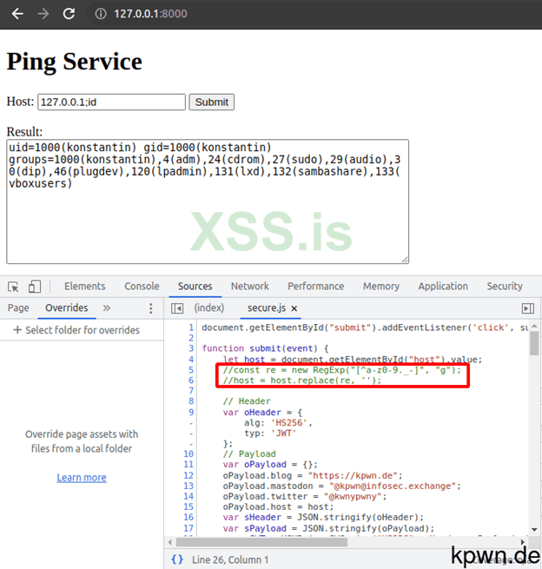Screen dimensions: 542x569
Task: Open the Memory tab
Action: [x=381, y=287]
